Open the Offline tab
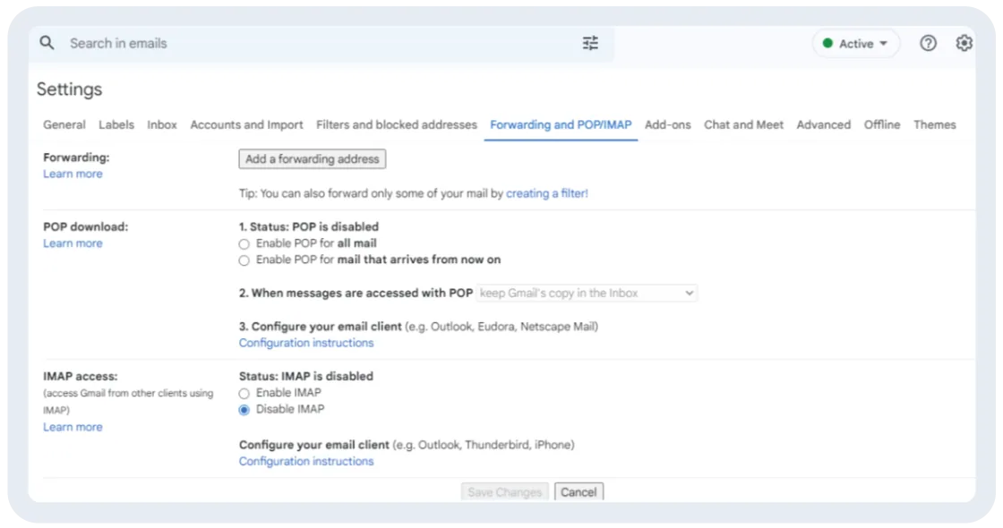 tap(882, 124)
